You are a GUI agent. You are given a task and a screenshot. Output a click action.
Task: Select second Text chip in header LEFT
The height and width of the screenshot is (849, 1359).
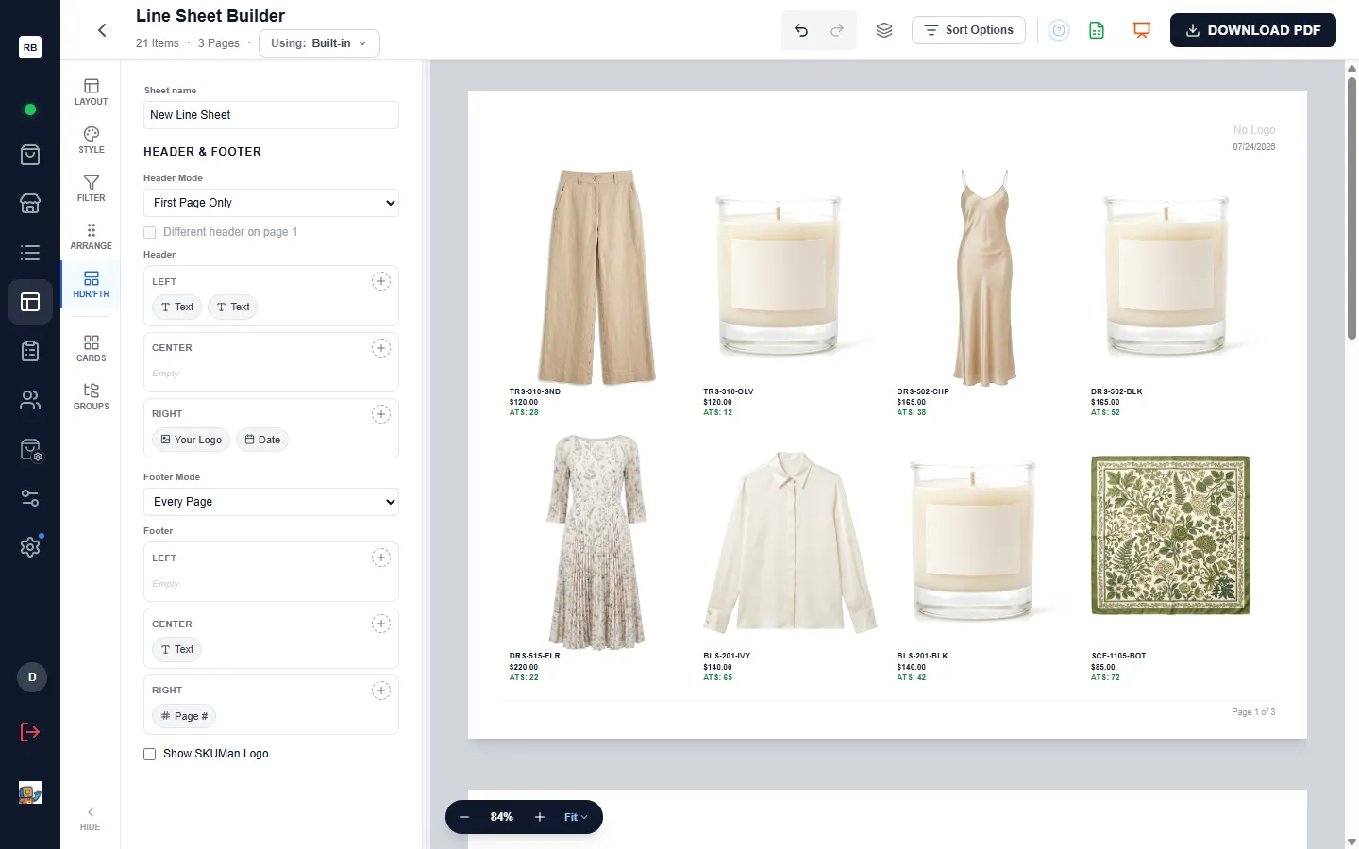(233, 307)
